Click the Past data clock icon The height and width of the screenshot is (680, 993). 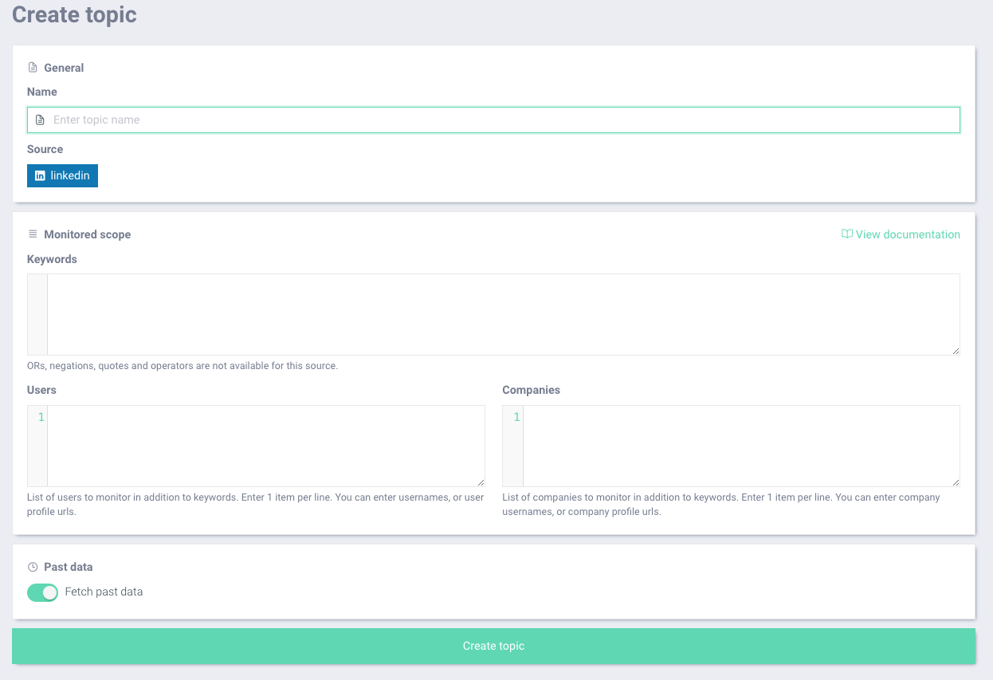[33, 568]
